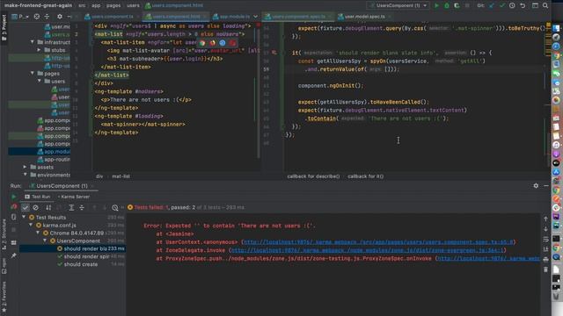The image size is (563, 316).
Task: Click sort alphabetically icon in test toolbar
Action: 48,207
